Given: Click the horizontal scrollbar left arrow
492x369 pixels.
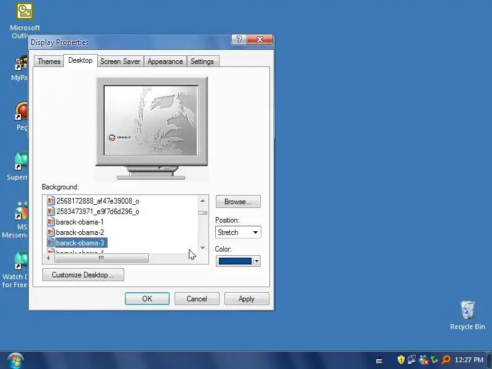Looking at the screenshot, I should [48, 258].
